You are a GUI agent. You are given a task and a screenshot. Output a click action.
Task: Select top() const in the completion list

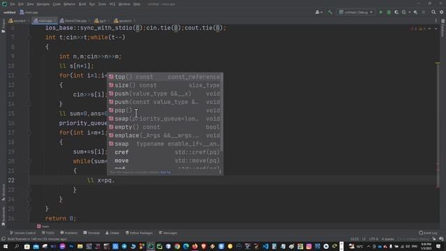tap(164, 77)
